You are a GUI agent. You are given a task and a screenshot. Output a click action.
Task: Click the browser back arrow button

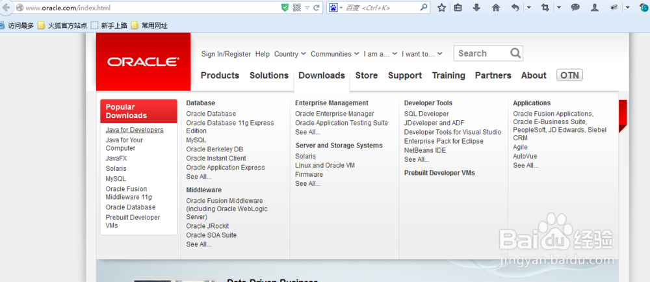(6, 7)
